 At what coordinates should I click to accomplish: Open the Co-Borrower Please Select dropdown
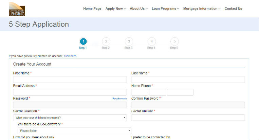[x=74, y=131]
